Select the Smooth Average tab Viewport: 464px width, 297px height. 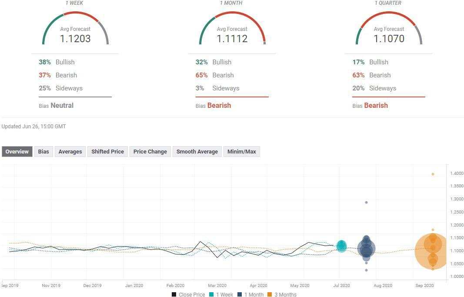tap(197, 151)
